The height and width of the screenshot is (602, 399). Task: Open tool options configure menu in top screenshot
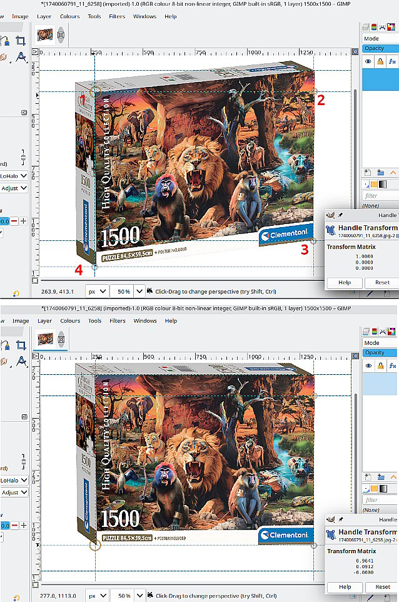24,112
